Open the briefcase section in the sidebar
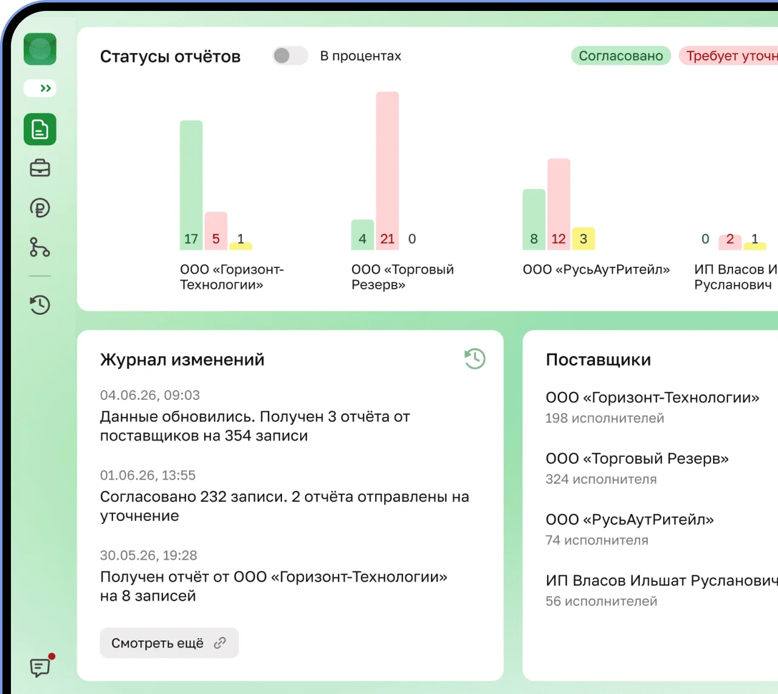Viewport: 778px width, 694px height. tap(40, 168)
